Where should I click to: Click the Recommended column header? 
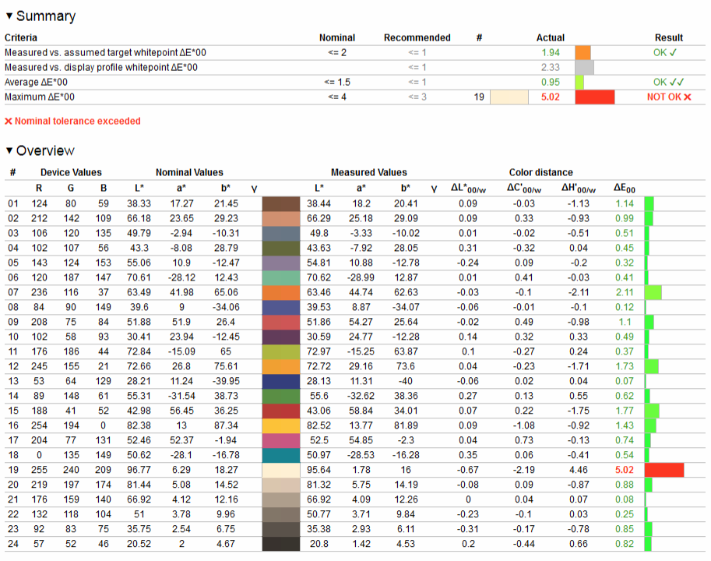click(x=417, y=37)
